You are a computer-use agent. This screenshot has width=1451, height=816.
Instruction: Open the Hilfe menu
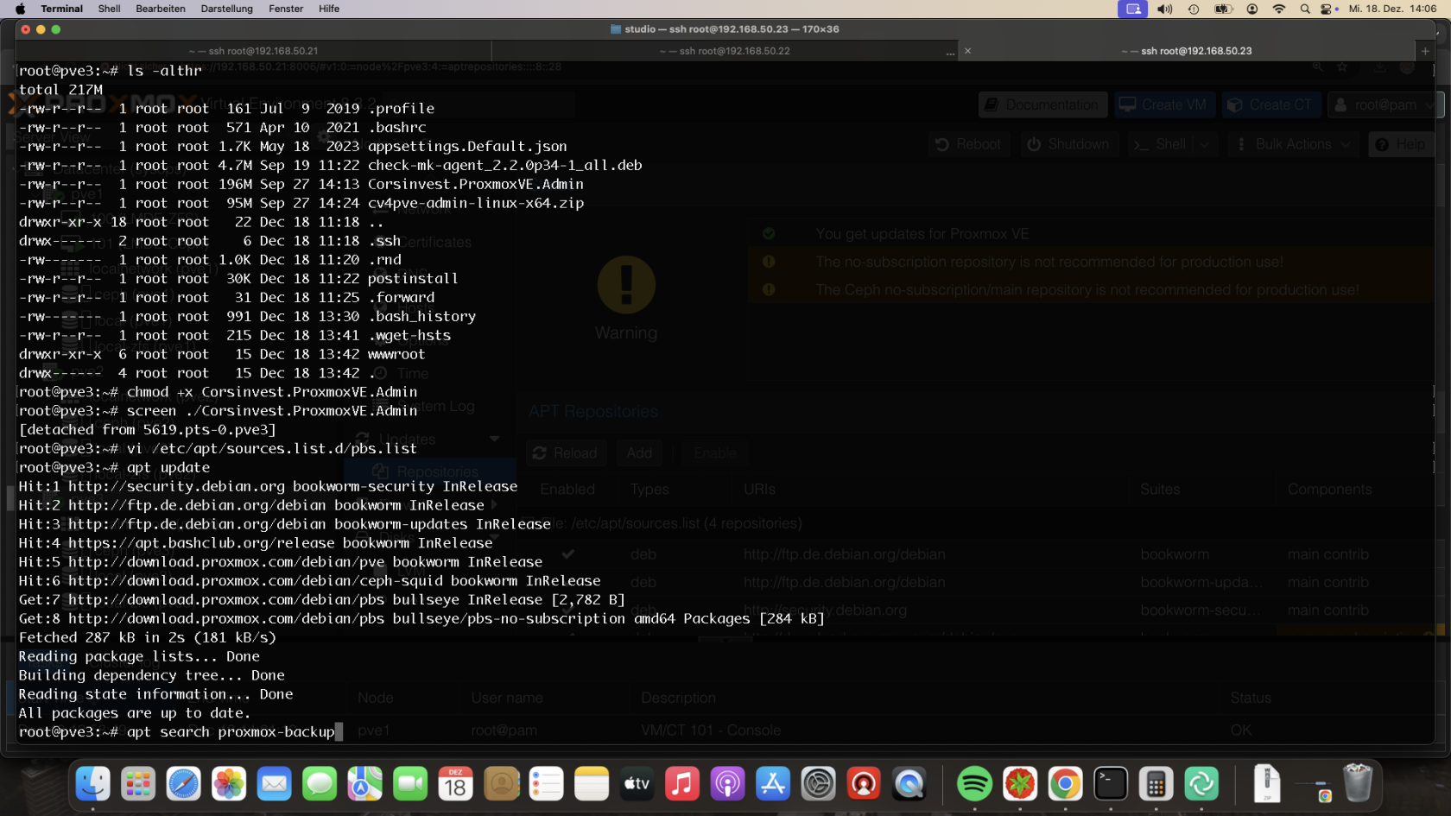(329, 9)
